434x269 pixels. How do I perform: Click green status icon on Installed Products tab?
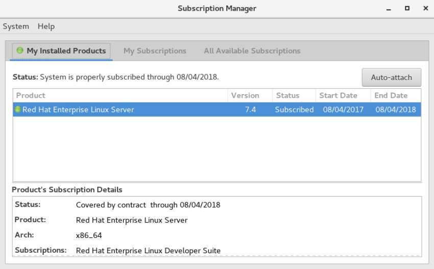tap(19, 50)
